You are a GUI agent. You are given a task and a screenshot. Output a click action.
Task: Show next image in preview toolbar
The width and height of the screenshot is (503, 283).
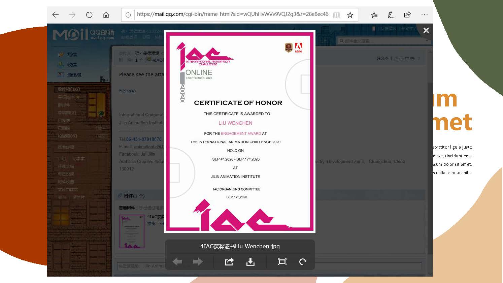tap(198, 262)
